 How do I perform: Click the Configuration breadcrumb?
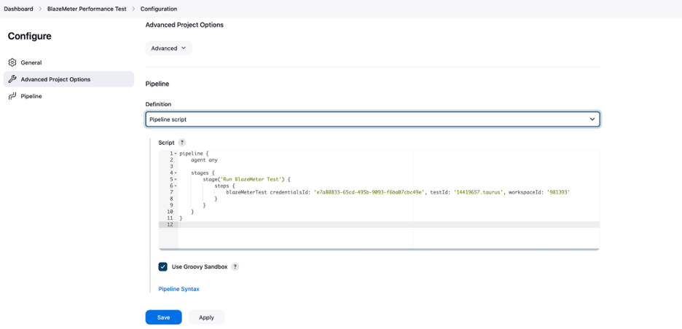(x=159, y=9)
